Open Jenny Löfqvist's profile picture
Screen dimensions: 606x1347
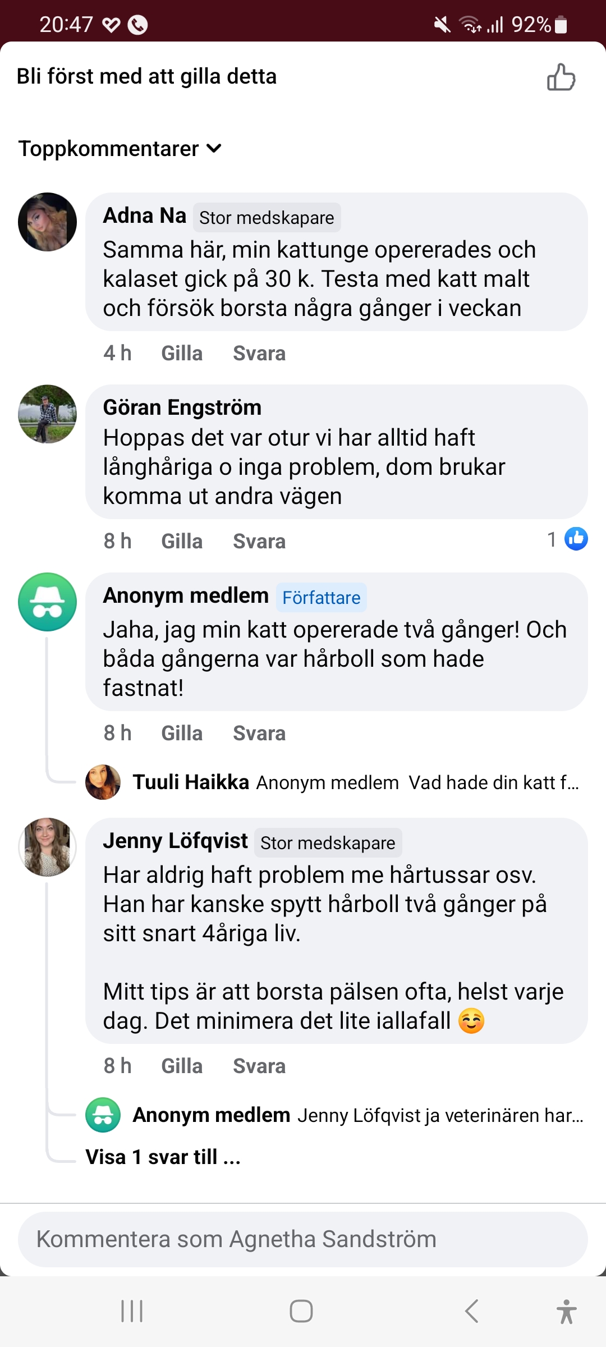click(48, 847)
